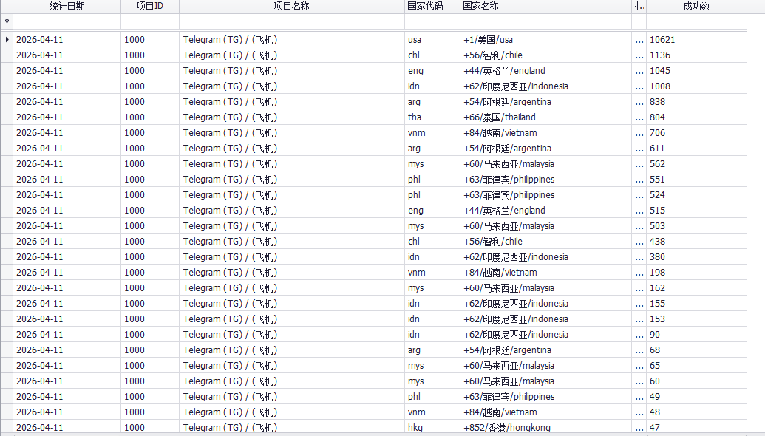This screenshot has width=765, height=436.
Task: Click the Telegram (TG) project name in the 155 row
Action: tap(292, 303)
